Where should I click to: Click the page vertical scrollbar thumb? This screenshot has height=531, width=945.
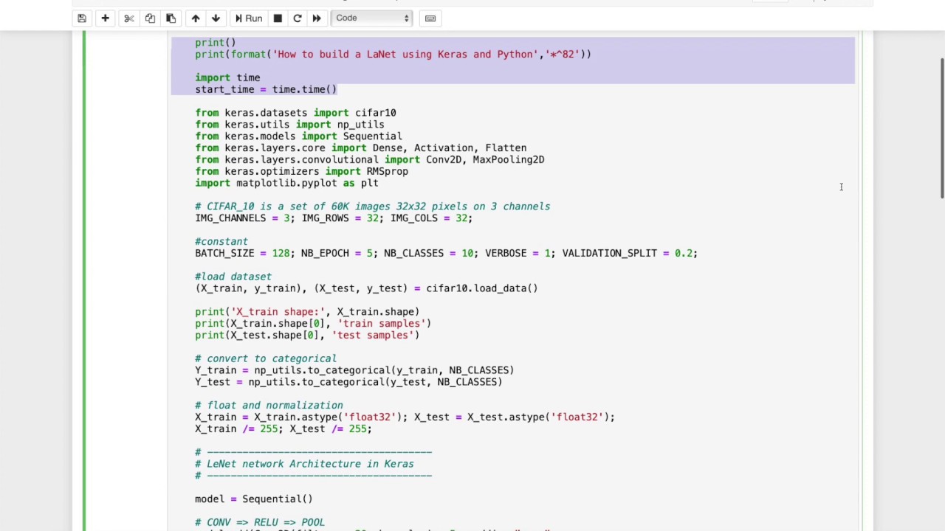coord(941,128)
